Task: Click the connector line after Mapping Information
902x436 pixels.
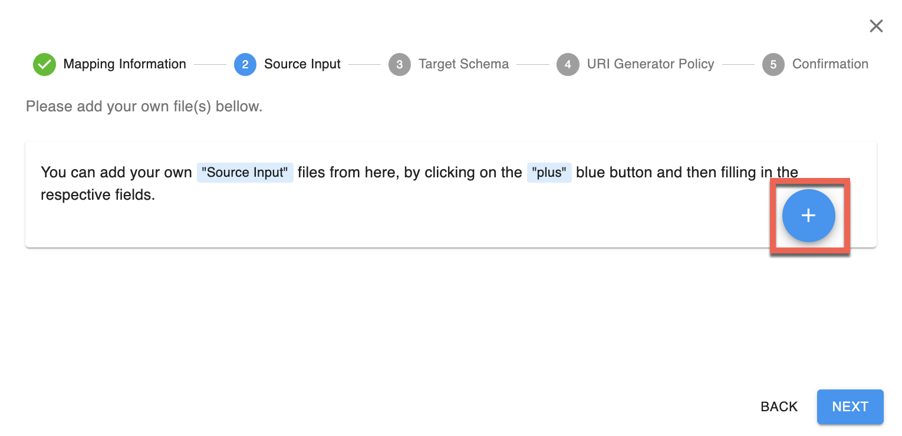Action: click(210, 64)
